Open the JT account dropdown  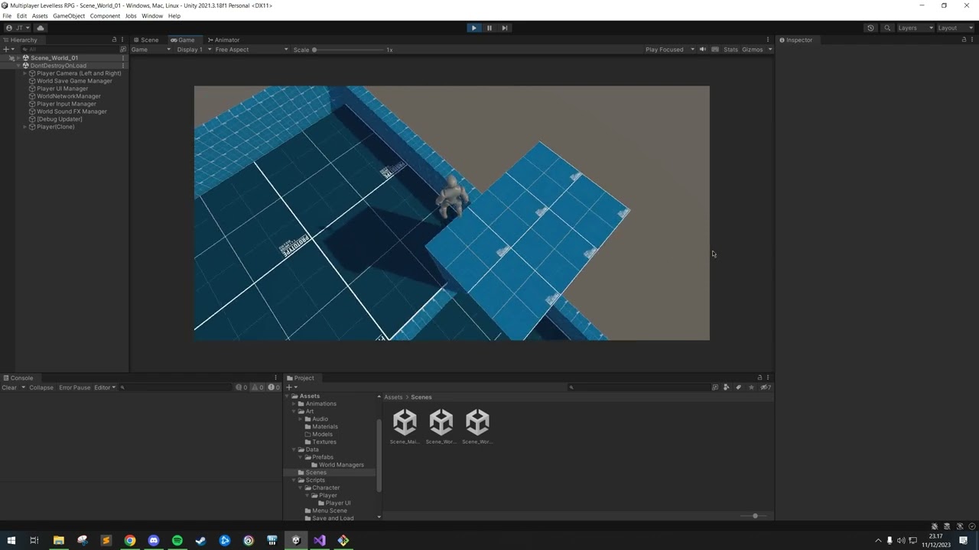pos(18,27)
